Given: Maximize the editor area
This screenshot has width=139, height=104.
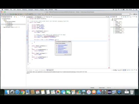Looking at the screenshot, I should click(108, 17).
